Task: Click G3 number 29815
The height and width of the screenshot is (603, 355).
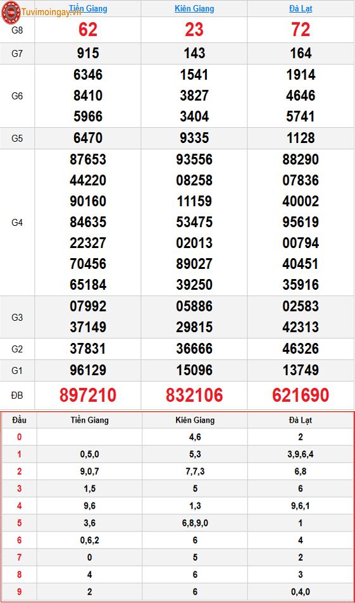Action: (194, 327)
